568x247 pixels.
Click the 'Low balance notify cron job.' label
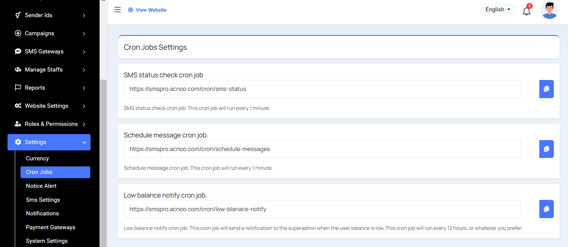pyautogui.click(x=165, y=195)
